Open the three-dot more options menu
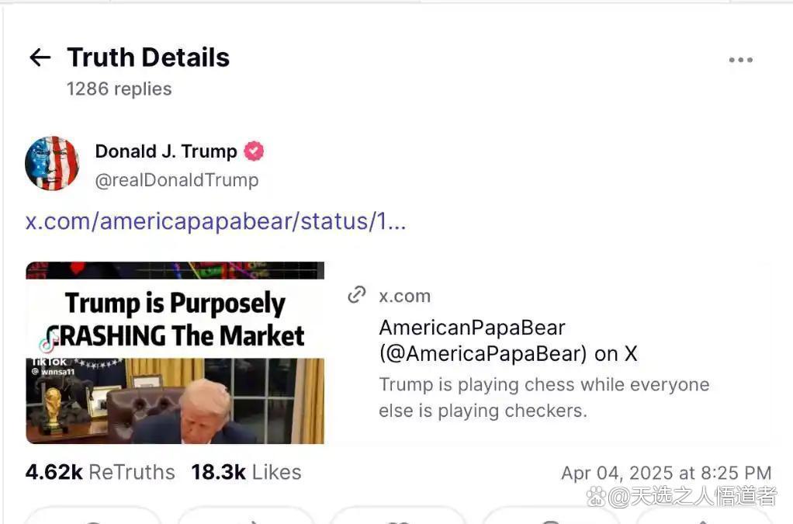This screenshot has height=524, width=793. [x=740, y=60]
